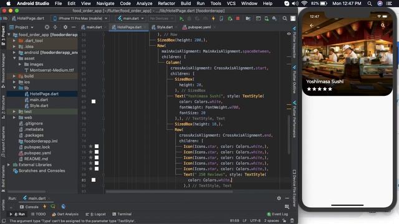Hide the Project panel with minus icon
Screen dimensions: 399x224
[x=74, y=27]
